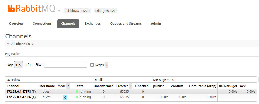Viewport: 259px width, 104px height.
Task: Sort by deliver / get column
Action: click(x=228, y=86)
